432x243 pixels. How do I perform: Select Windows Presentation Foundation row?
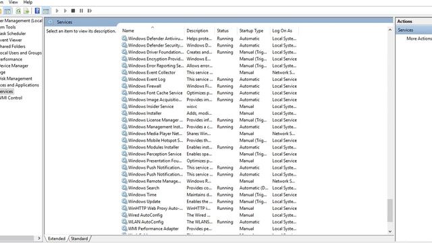(x=209, y=161)
